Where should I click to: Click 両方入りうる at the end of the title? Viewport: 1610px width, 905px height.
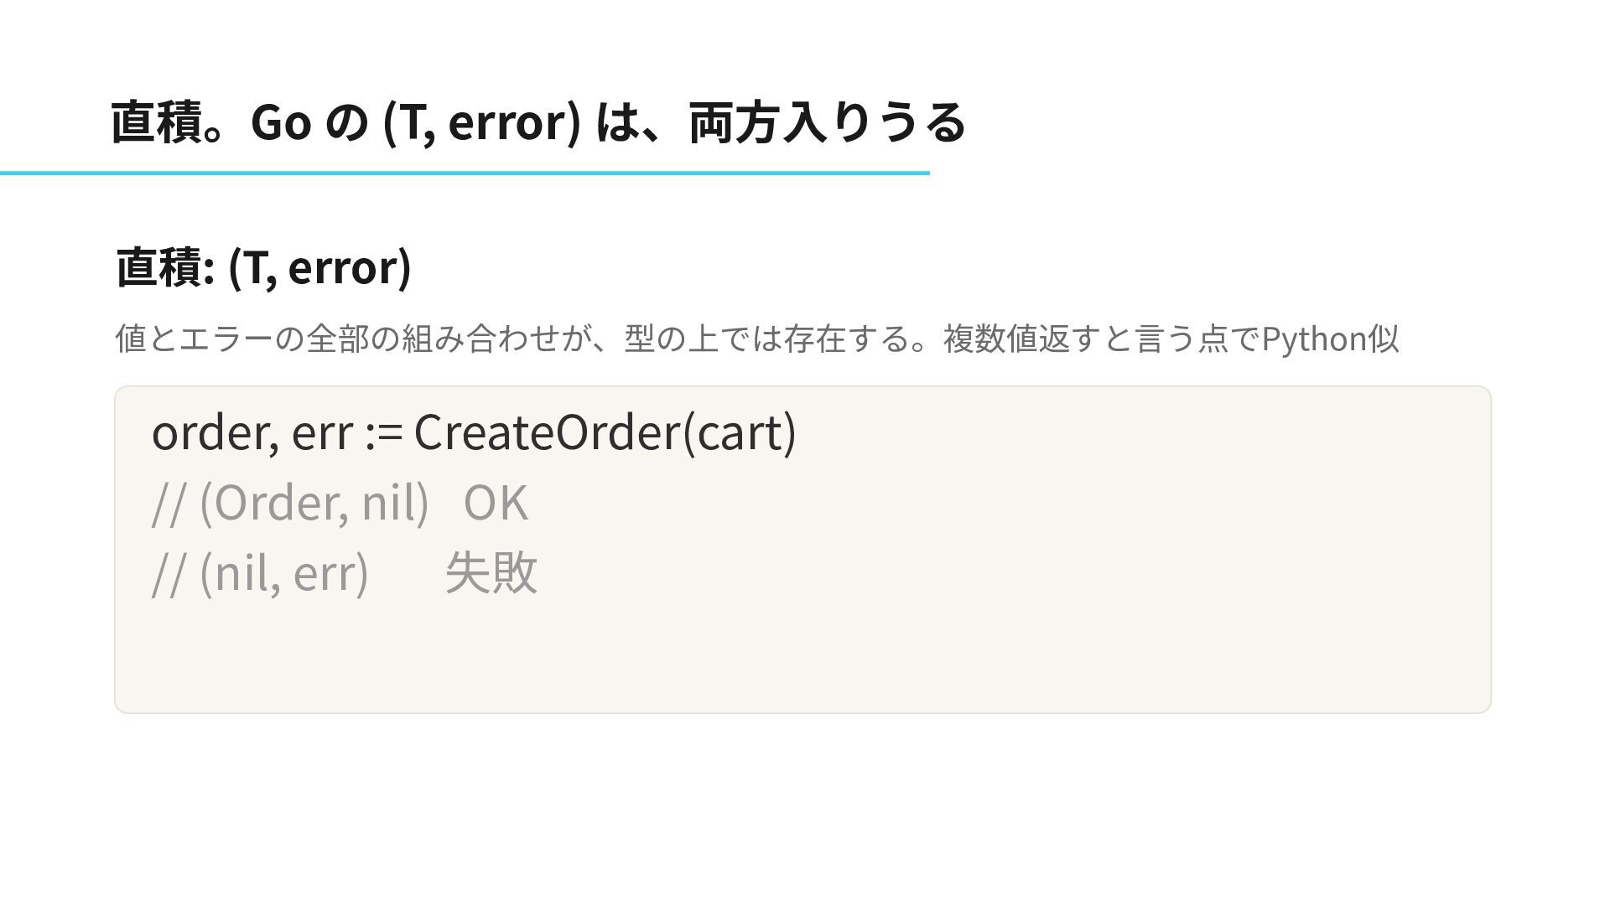tap(828, 122)
